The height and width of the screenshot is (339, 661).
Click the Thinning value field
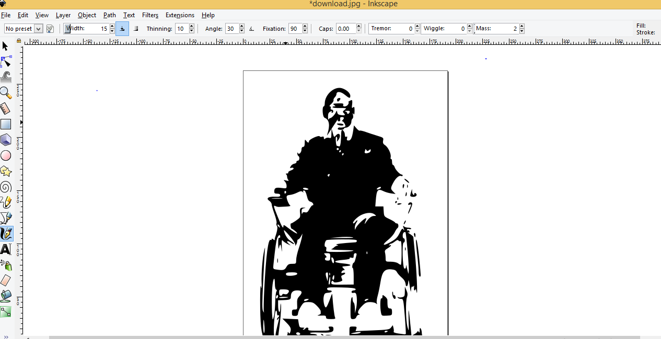(182, 29)
